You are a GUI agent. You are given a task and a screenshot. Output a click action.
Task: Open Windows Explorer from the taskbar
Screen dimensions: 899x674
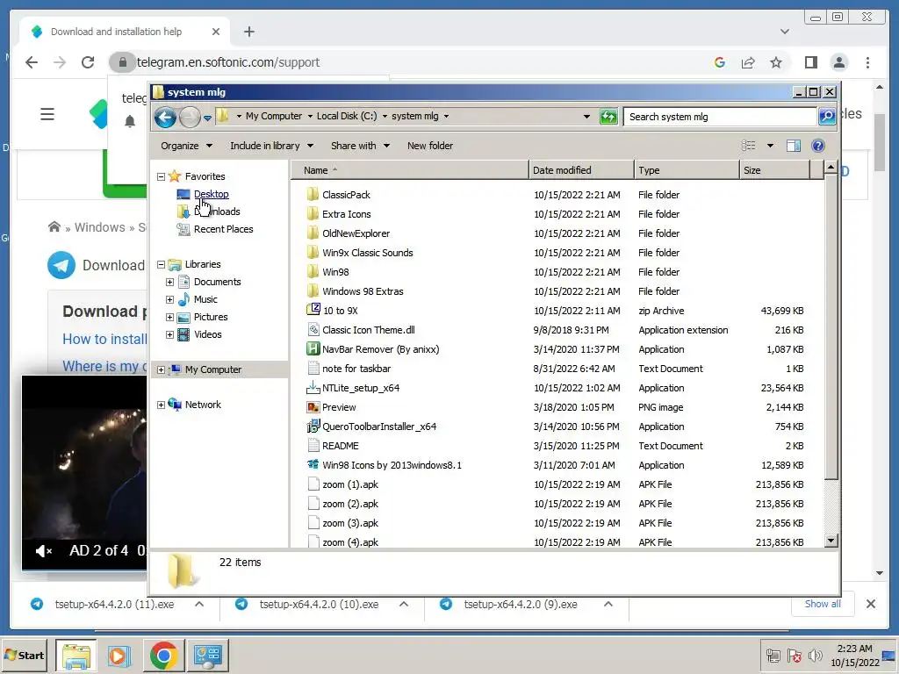(x=76, y=655)
